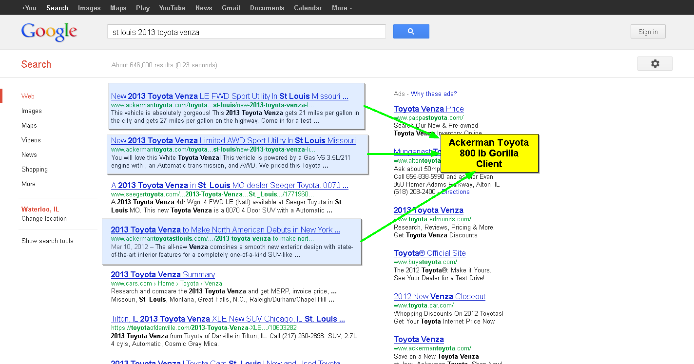
Task: Filter results by Shopping in sidebar
Action: point(35,169)
